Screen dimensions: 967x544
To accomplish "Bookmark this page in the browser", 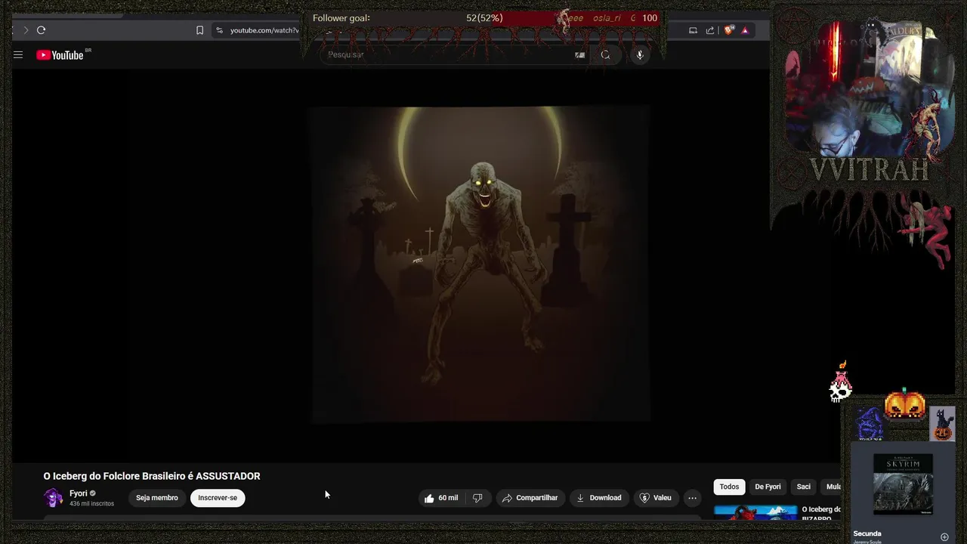I will pyautogui.click(x=199, y=30).
